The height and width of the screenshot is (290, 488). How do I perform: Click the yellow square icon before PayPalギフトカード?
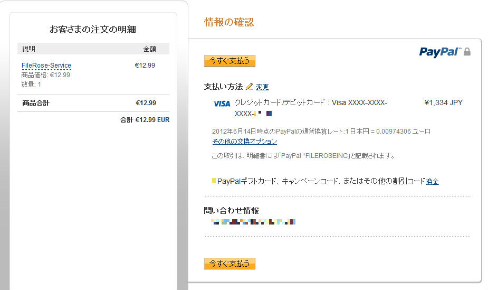(x=214, y=180)
